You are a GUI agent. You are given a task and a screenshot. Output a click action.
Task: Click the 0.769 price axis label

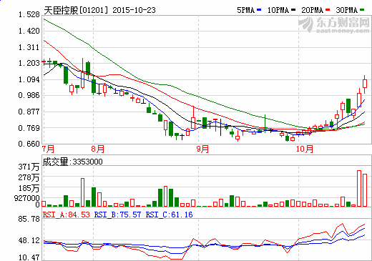pyautogui.click(x=29, y=128)
